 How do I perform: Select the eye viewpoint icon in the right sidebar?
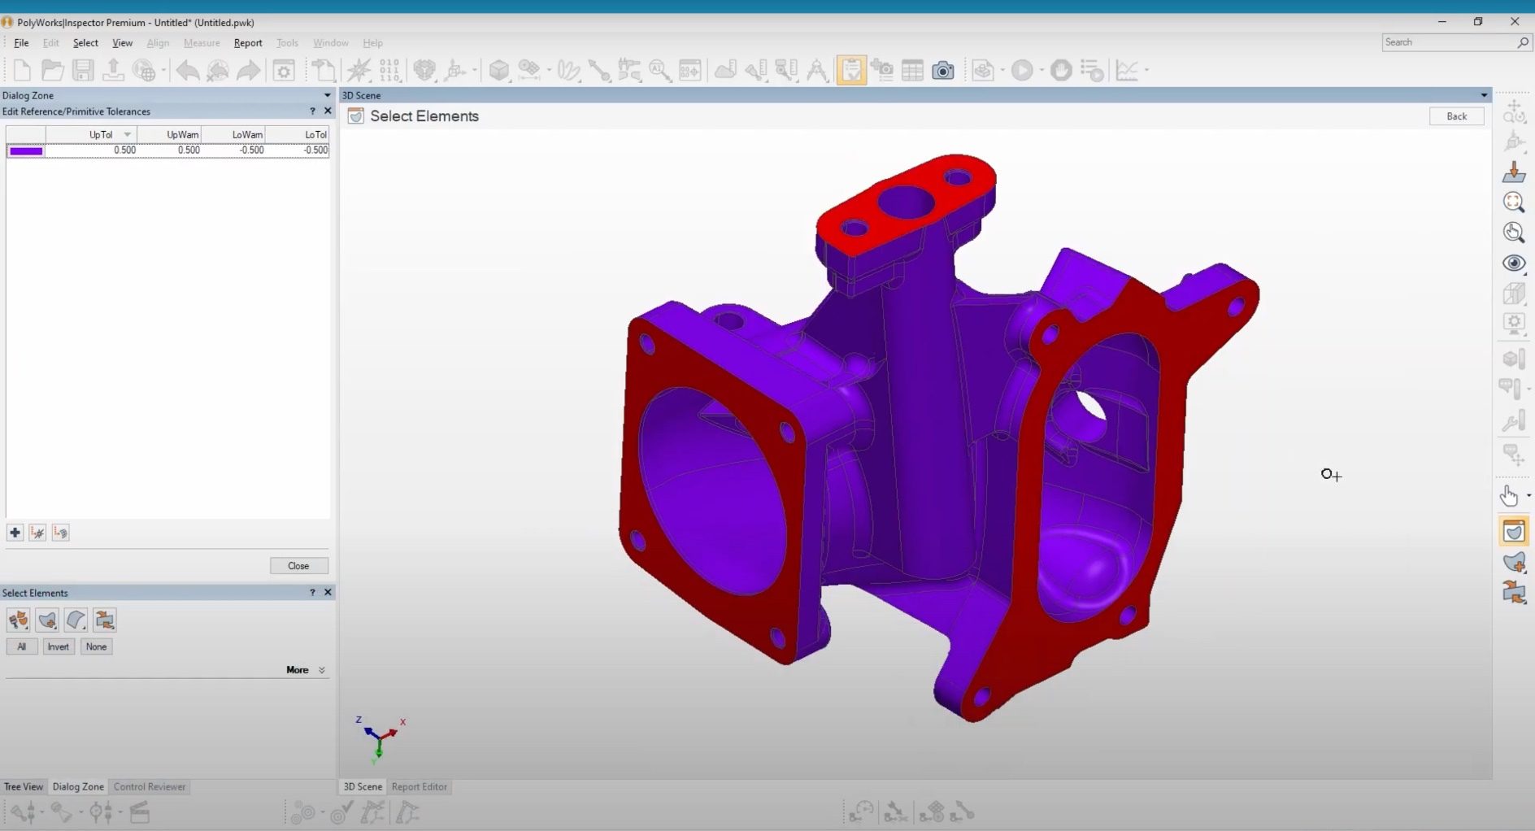pyautogui.click(x=1513, y=263)
